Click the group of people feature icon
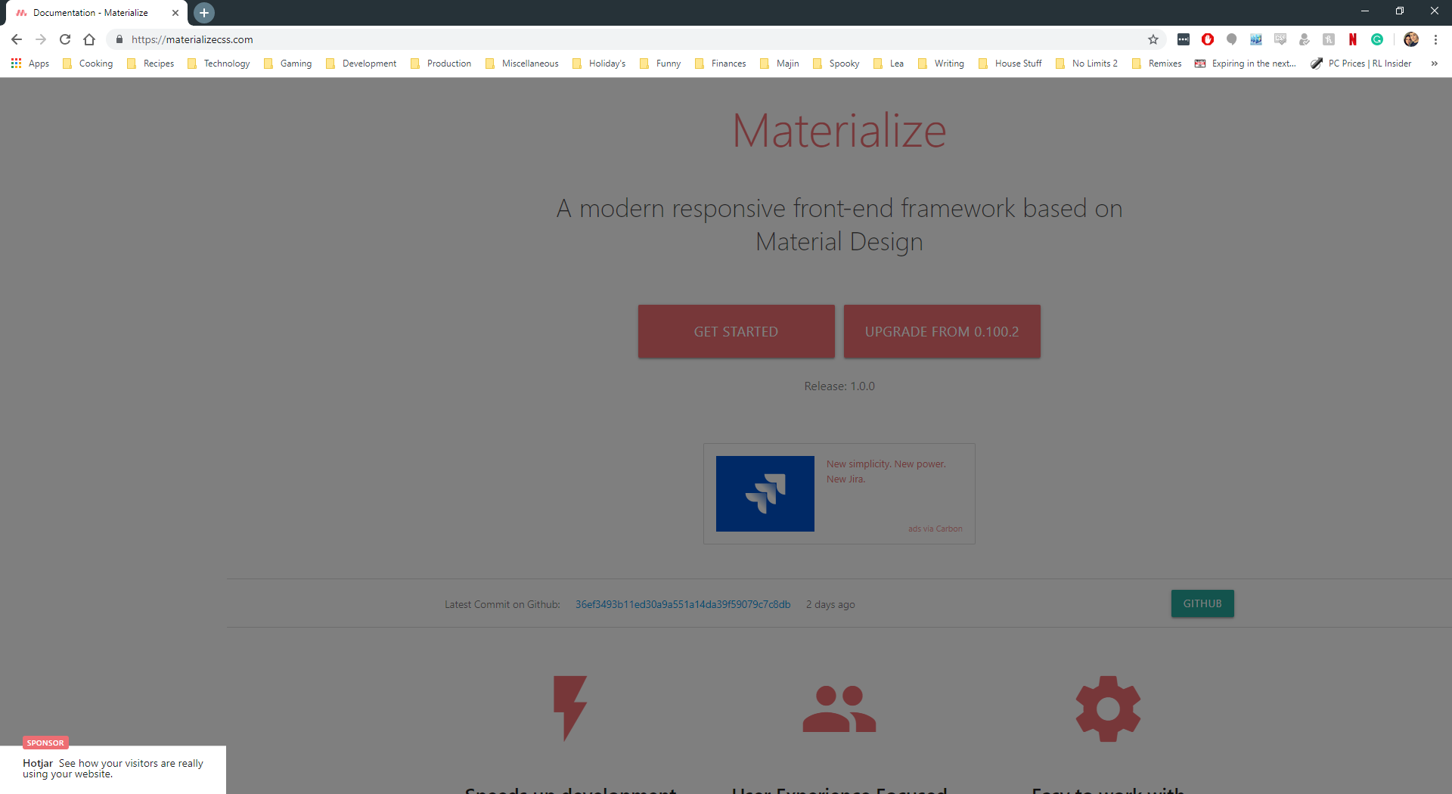 pyautogui.click(x=839, y=709)
